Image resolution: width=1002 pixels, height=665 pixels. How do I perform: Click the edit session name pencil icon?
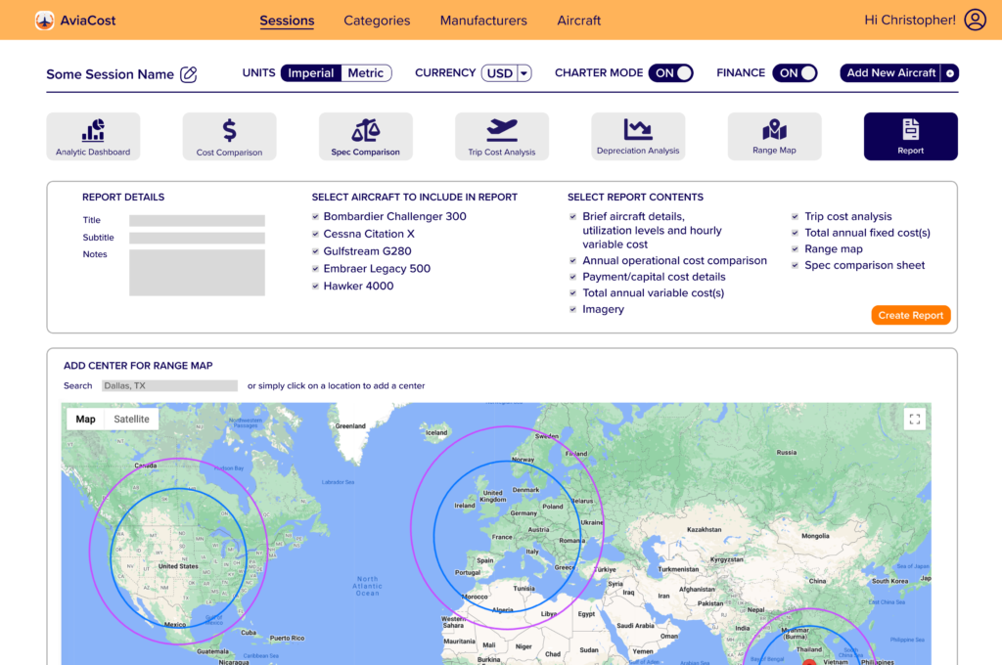189,74
